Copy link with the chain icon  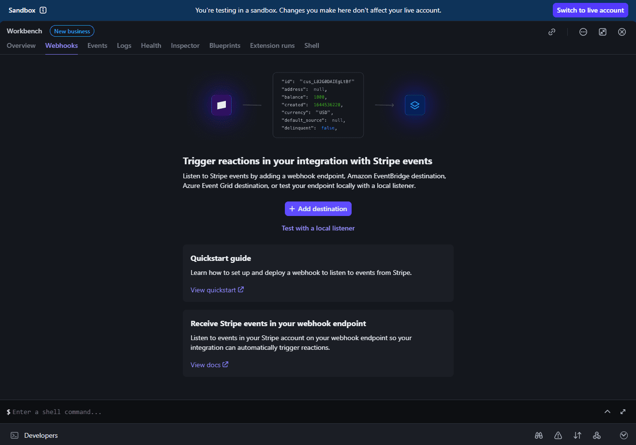point(552,32)
